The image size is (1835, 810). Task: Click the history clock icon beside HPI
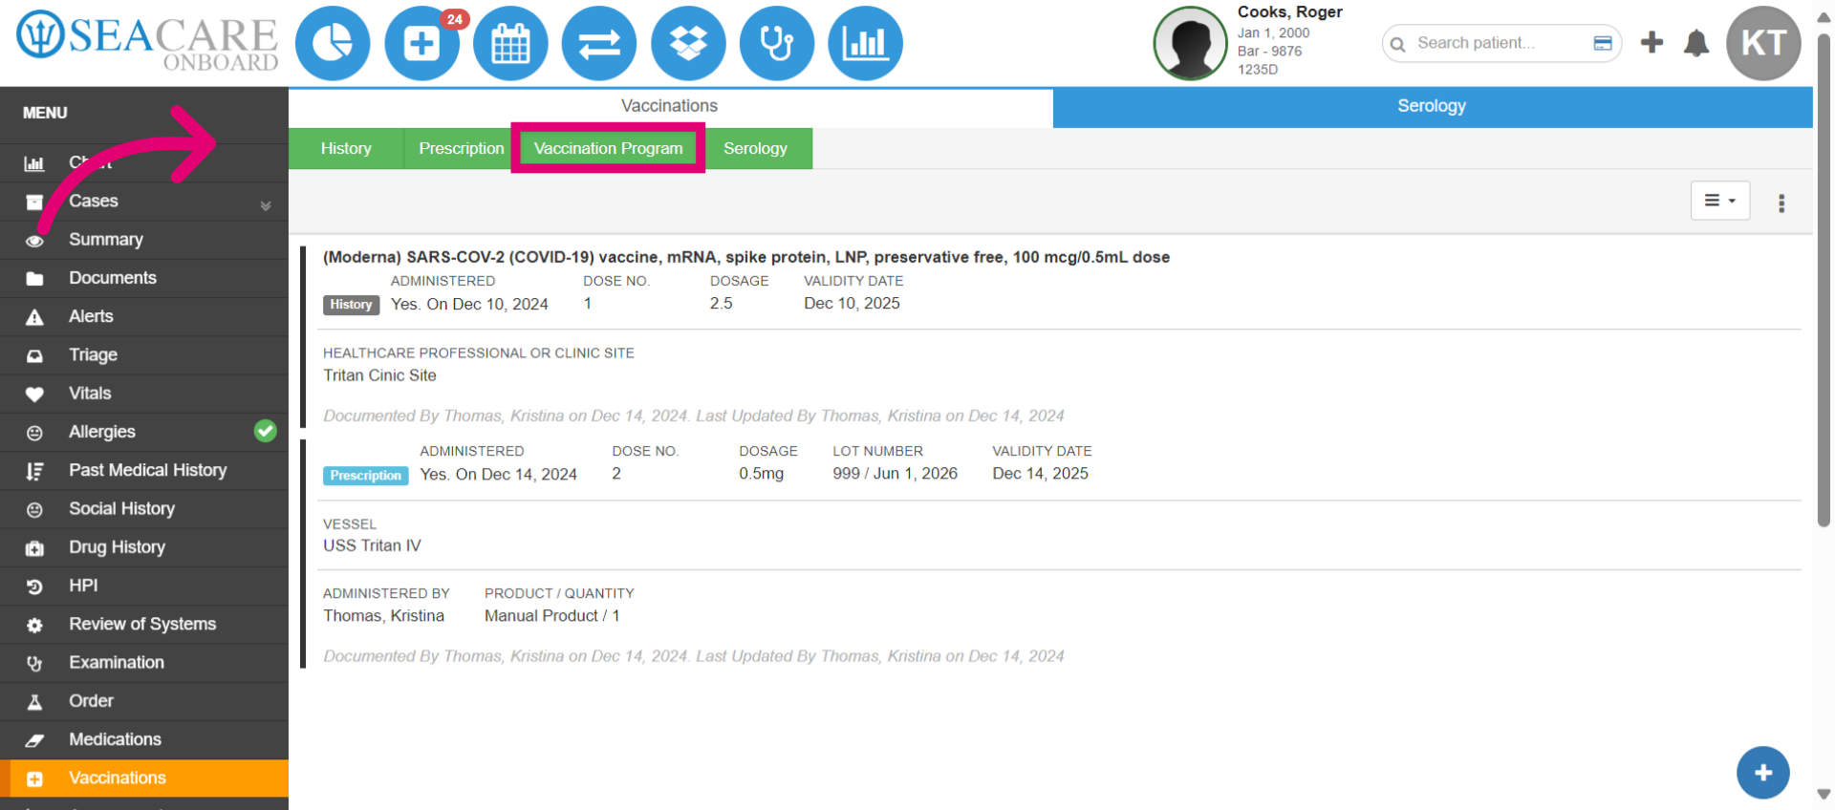click(34, 586)
